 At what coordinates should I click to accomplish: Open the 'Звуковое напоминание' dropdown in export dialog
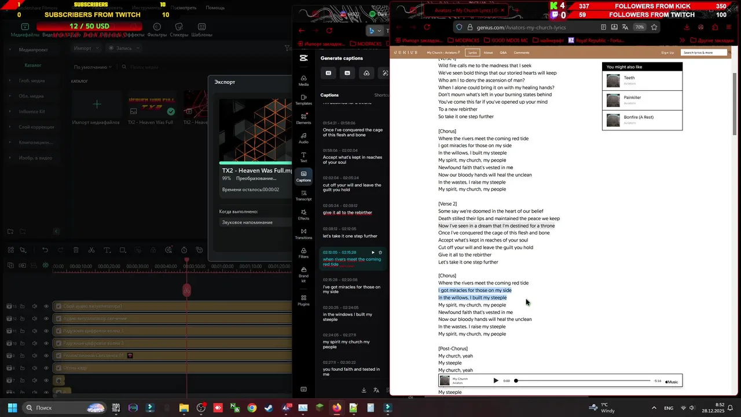255,222
